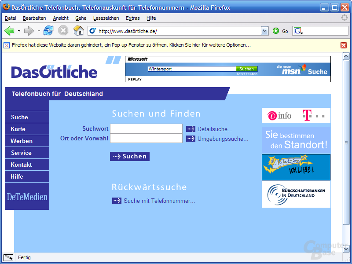
Task: Open the Gehe menu
Action: pyautogui.click(x=81, y=18)
